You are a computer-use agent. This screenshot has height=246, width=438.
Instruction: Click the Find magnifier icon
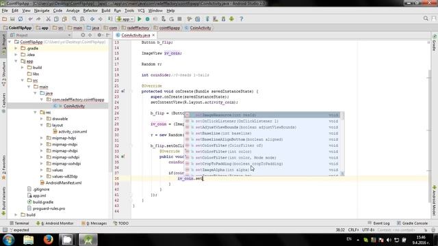[75, 19]
